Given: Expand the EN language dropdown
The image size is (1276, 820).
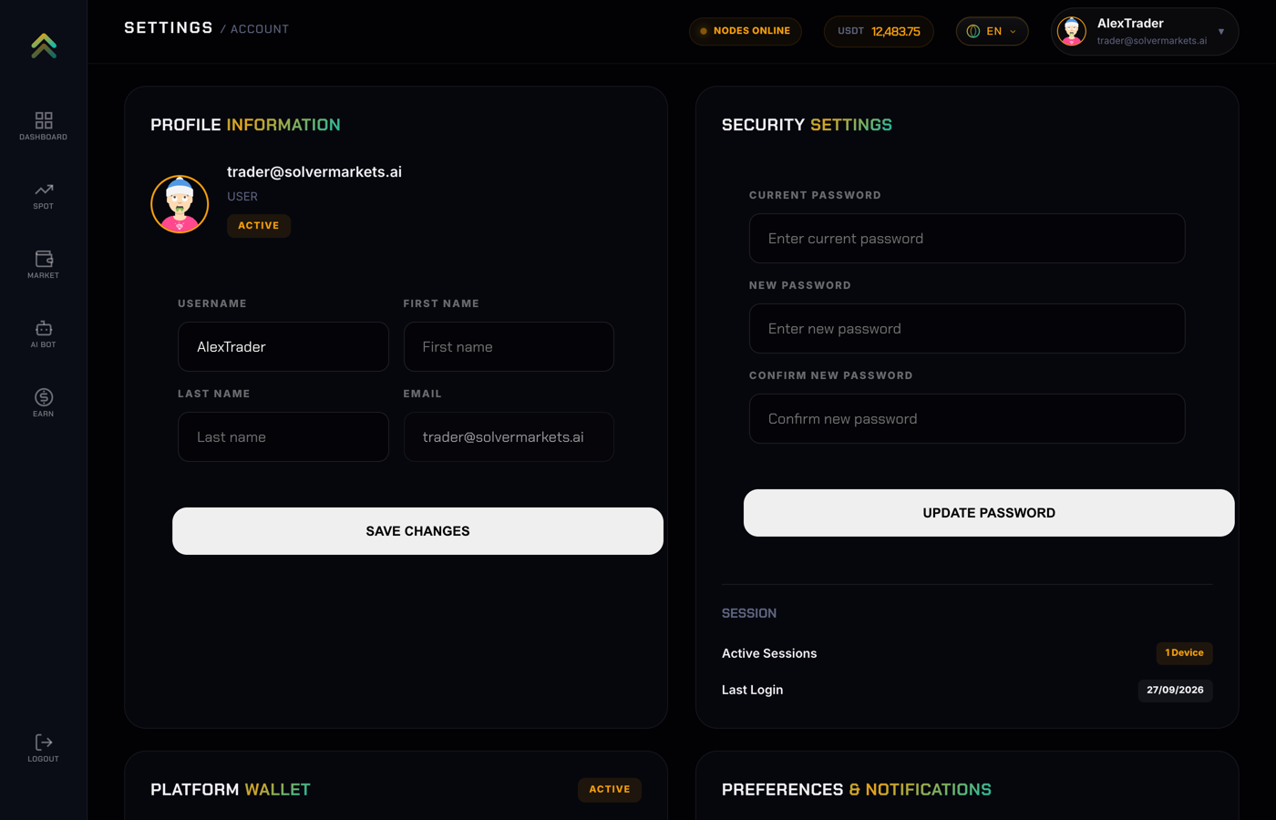Looking at the screenshot, I should pos(992,31).
